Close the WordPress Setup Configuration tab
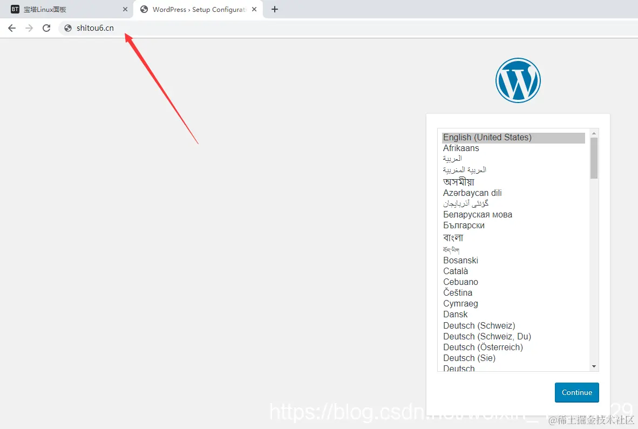Screen dimensions: 638x429 tap(254, 9)
